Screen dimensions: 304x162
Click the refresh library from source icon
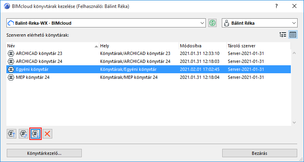[x=24, y=134]
